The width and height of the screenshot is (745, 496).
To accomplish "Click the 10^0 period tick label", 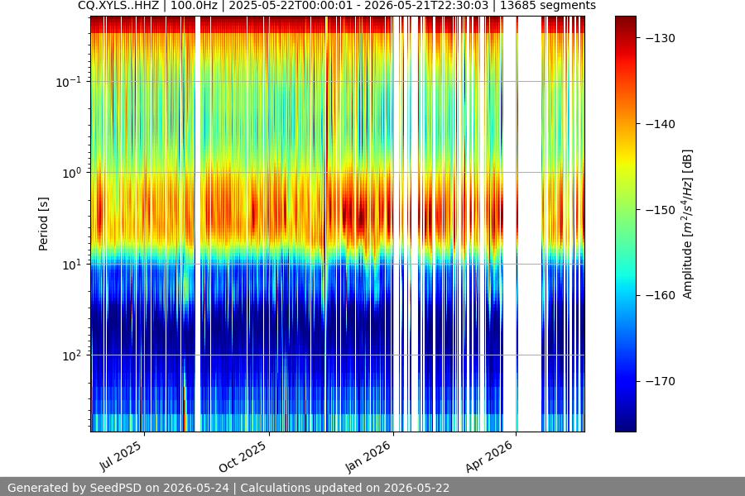I will (x=71, y=173).
